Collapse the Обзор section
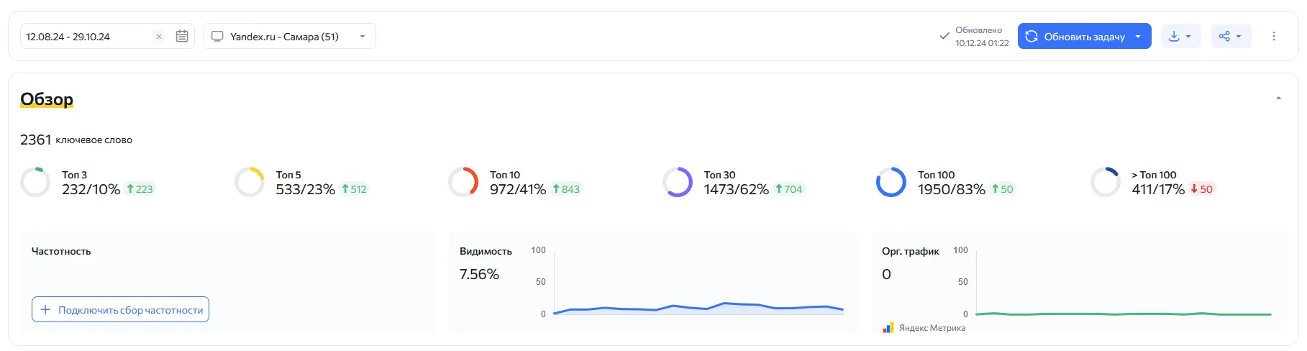This screenshot has width=1307, height=351. (1278, 99)
